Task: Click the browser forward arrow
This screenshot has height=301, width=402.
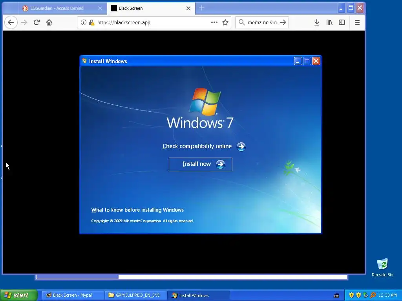Action: click(24, 22)
